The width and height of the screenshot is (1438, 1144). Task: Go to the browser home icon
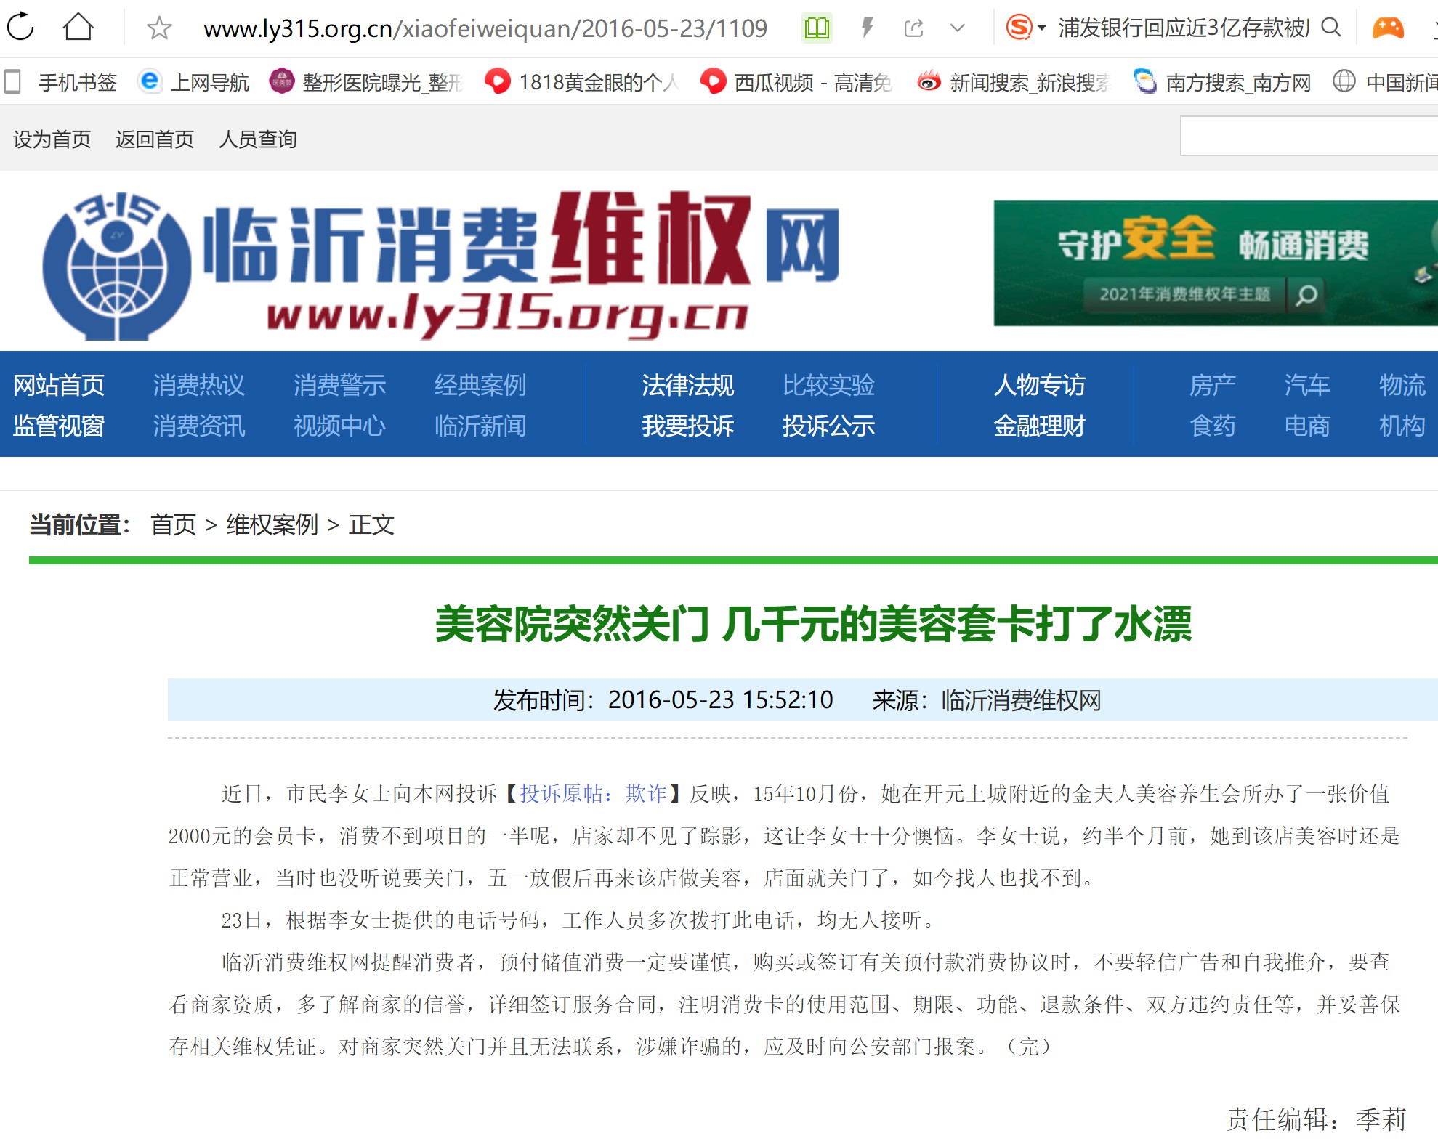tap(78, 28)
